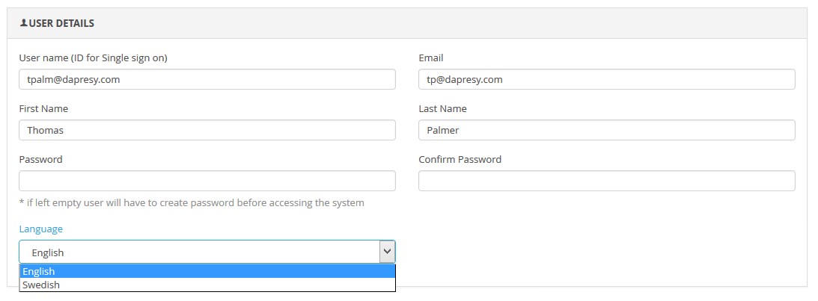
Task: Click the Password label above the field
Action: click(40, 159)
